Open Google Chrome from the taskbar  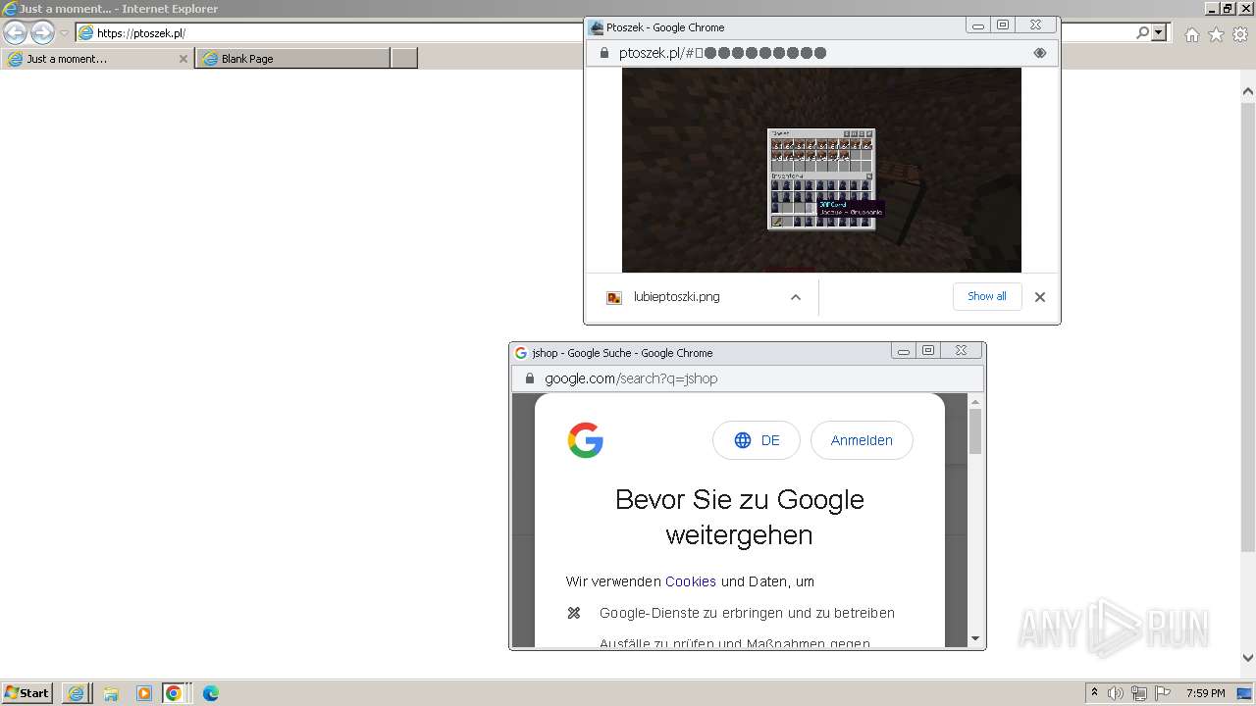point(174,693)
